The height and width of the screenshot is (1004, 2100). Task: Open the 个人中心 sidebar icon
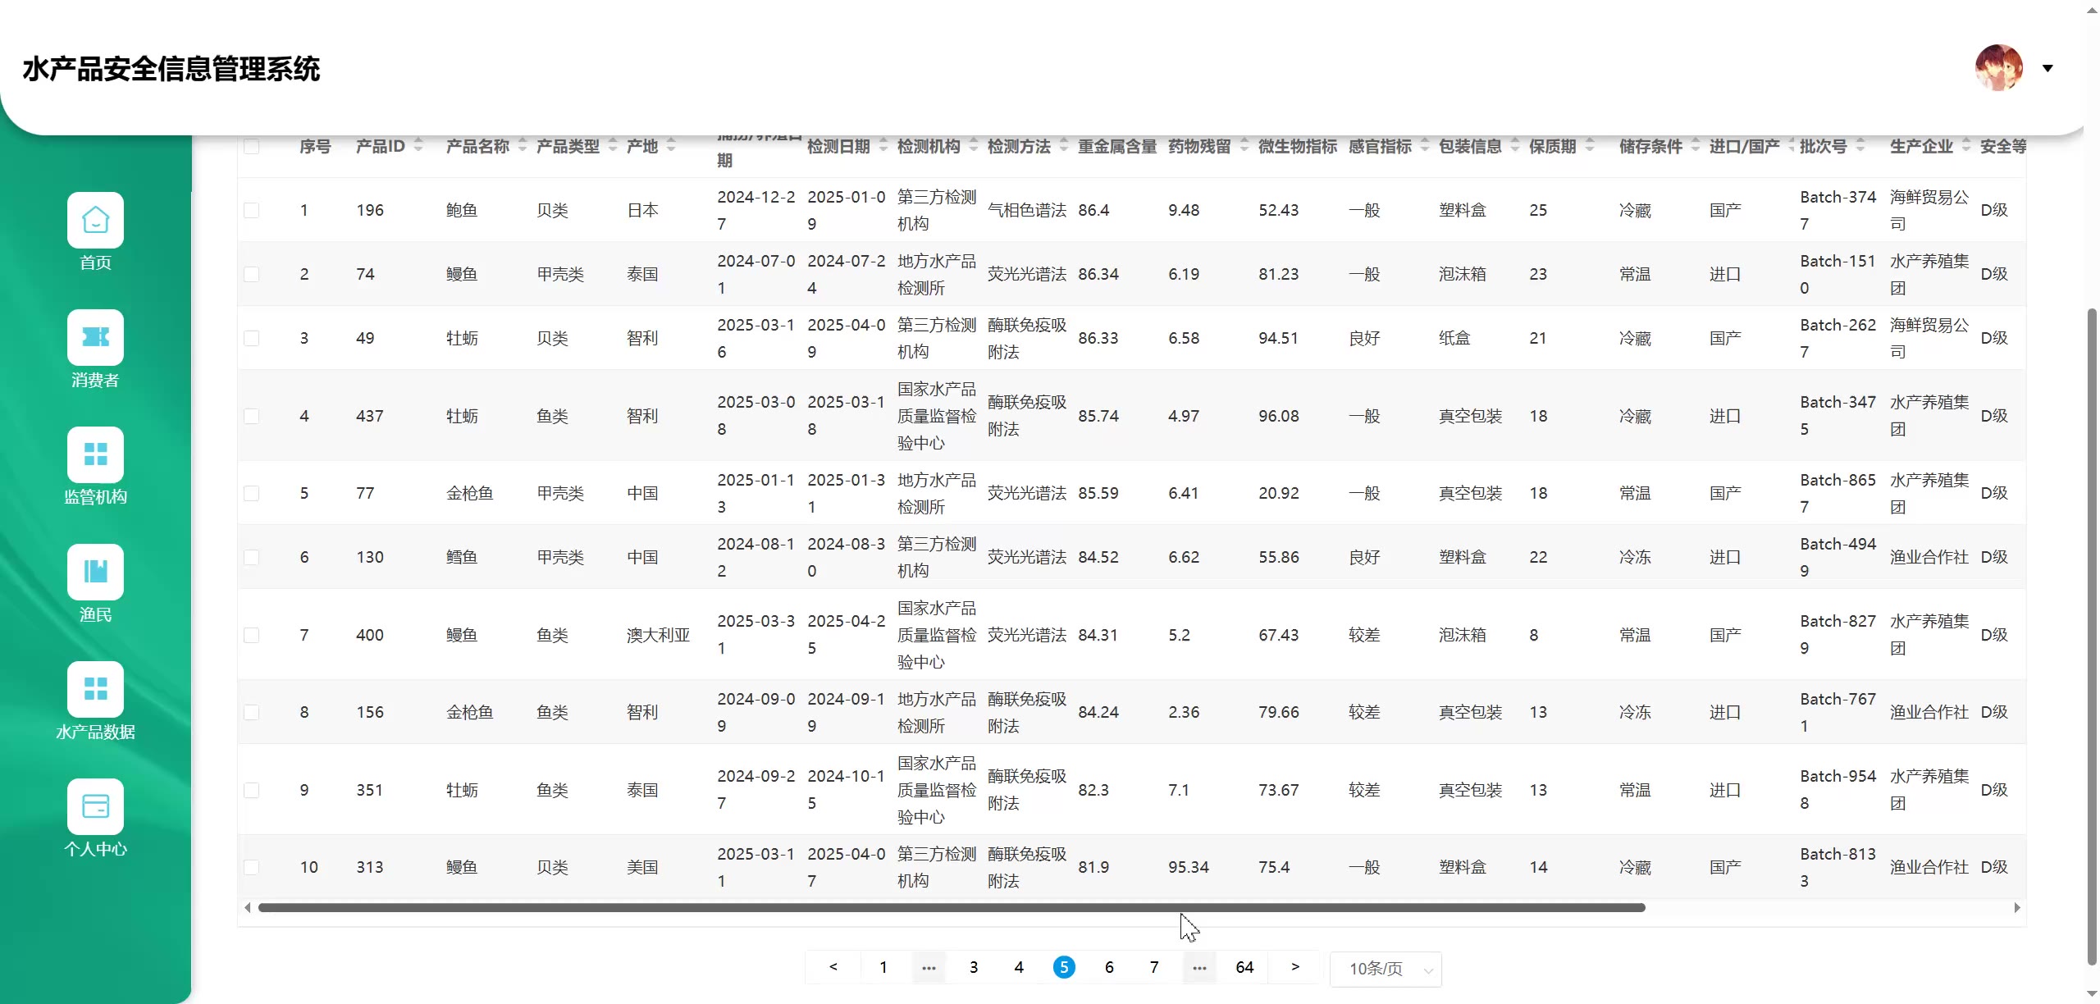tap(95, 806)
